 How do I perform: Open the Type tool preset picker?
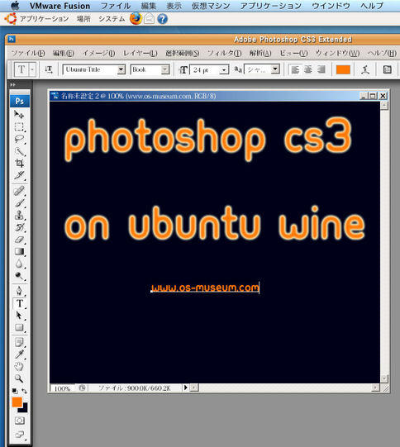[x=32, y=69]
